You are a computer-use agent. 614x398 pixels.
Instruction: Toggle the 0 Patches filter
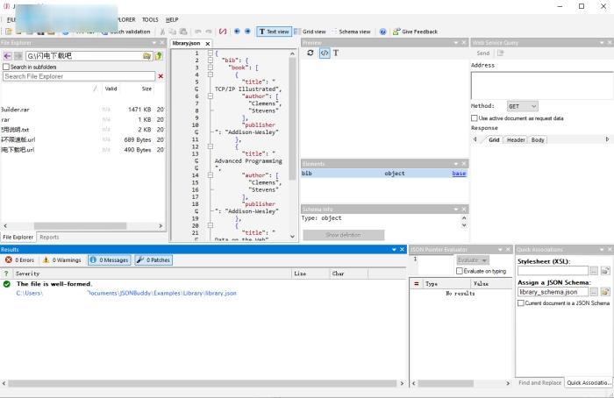point(153,259)
